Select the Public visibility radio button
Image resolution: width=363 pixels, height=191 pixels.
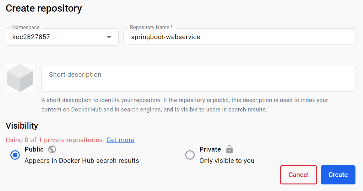[15, 155]
